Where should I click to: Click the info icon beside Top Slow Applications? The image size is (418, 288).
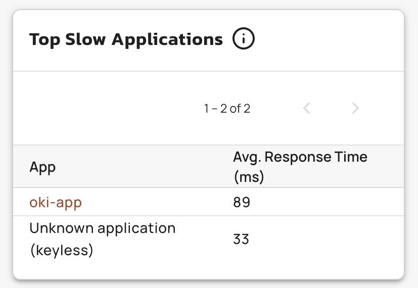pos(244,38)
